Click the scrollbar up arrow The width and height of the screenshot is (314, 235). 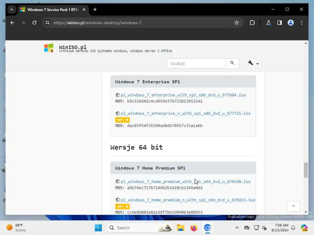point(306,43)
